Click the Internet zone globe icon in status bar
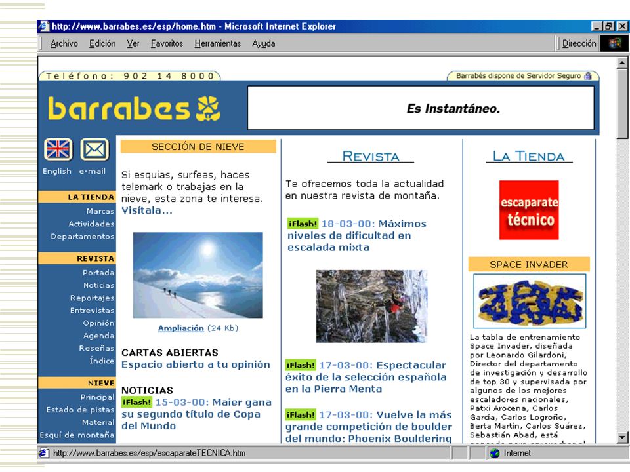 pyautogui.click(x=495, y=453)
